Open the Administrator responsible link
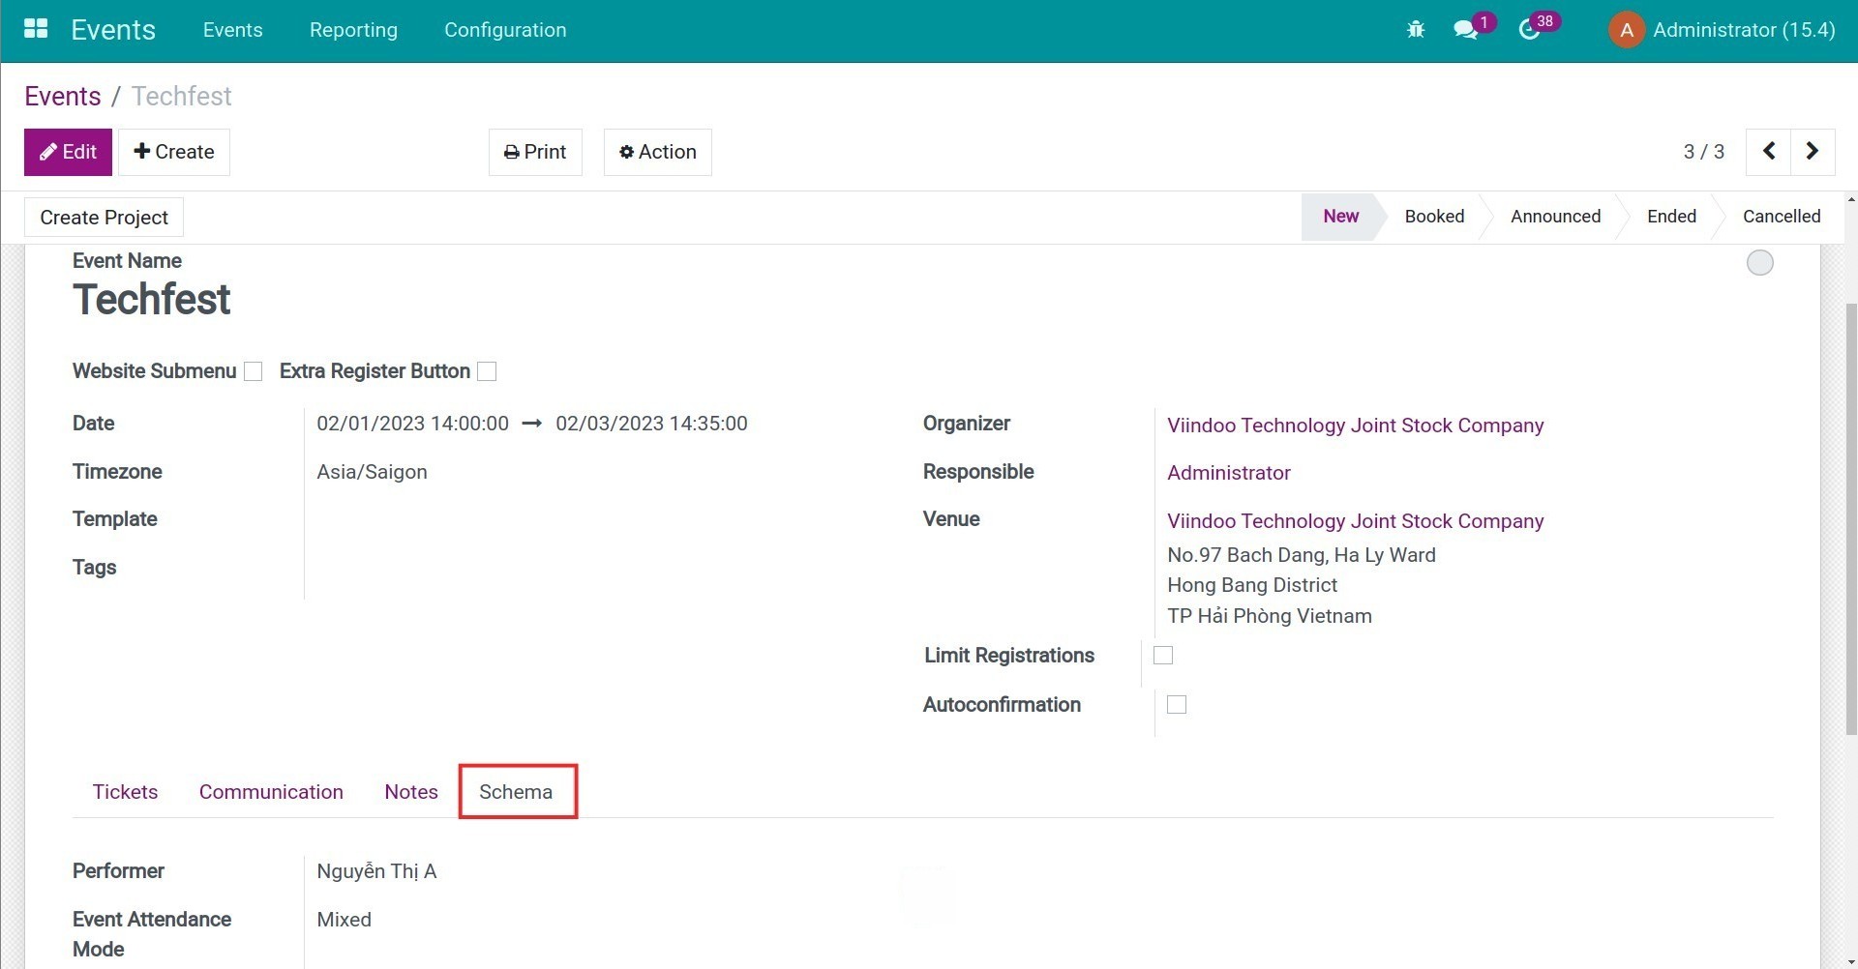Viewport: 1858px width, 969px height. tap(1228, 473)
